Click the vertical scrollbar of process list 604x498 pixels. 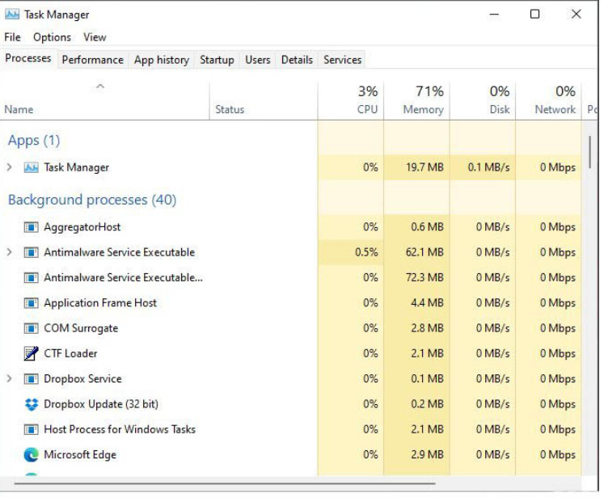pyautogui.click(x=590, y=154)
